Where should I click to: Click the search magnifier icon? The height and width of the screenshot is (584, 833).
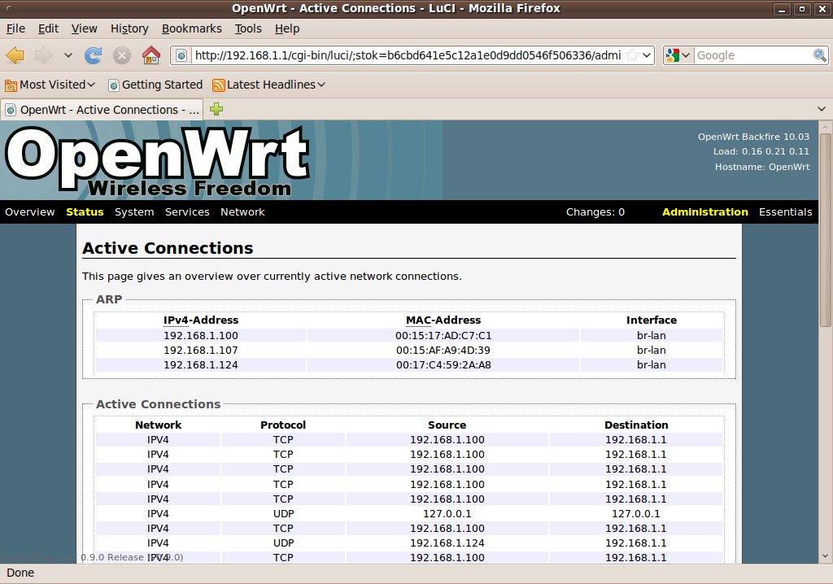820,55
